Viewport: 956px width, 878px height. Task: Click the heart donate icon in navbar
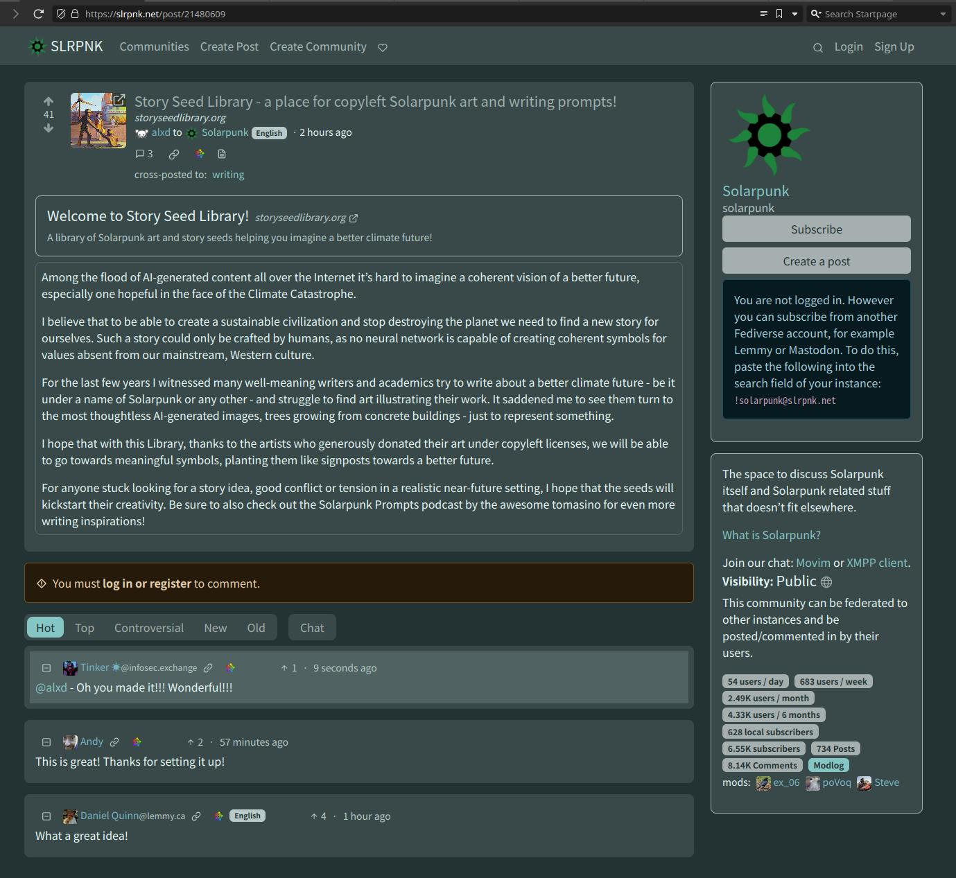coord(383,47)
